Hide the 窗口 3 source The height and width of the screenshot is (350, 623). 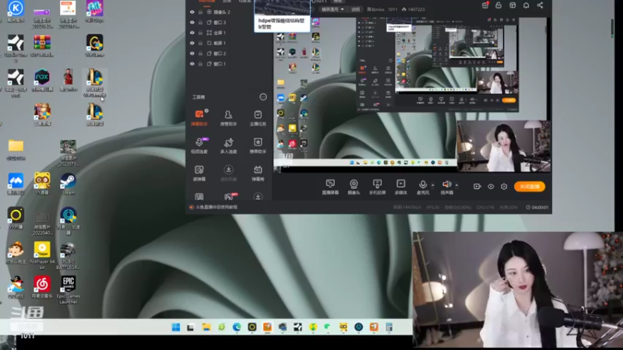[192, 23]
